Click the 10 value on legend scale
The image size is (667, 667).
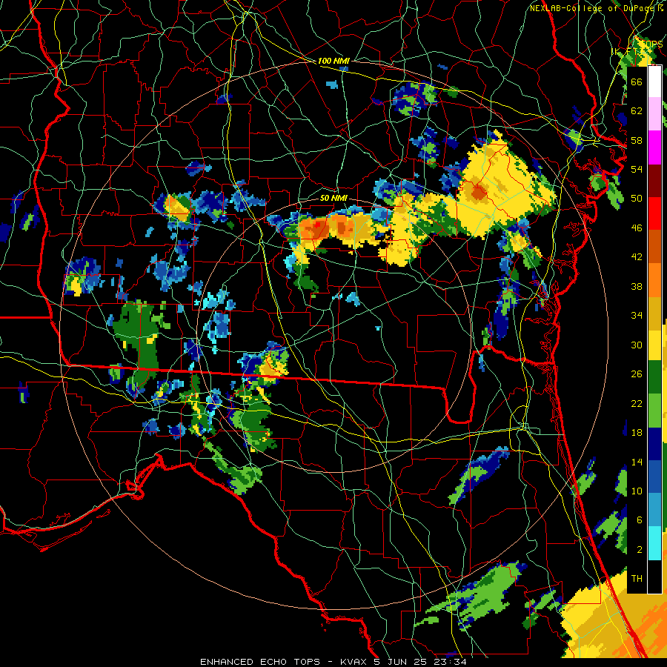[x=637, y=491]
